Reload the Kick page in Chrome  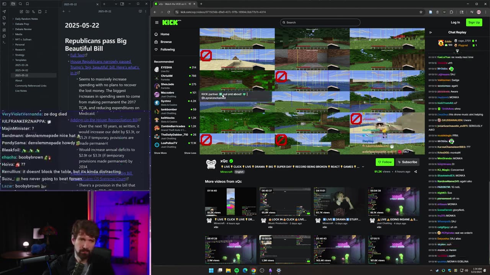point(168,12)
